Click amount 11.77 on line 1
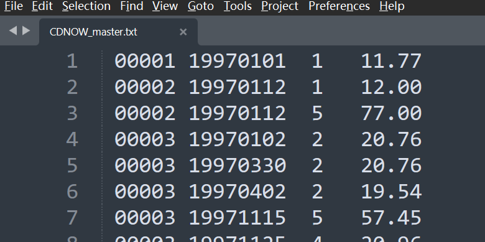 coord(391,61)
